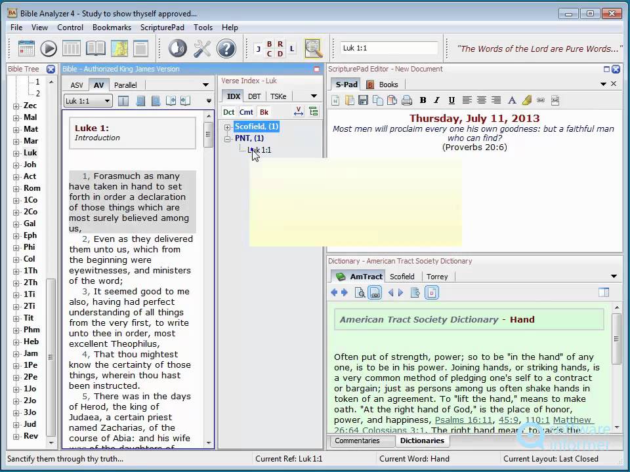Open the column layout view icon
Image resolution: width=630 pixels, height=472 pixels.
[71, 48]
